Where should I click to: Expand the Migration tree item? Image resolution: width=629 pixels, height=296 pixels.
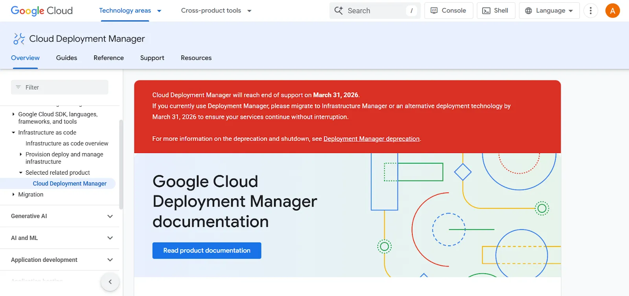pyautogui.click(x=13, y=194)
